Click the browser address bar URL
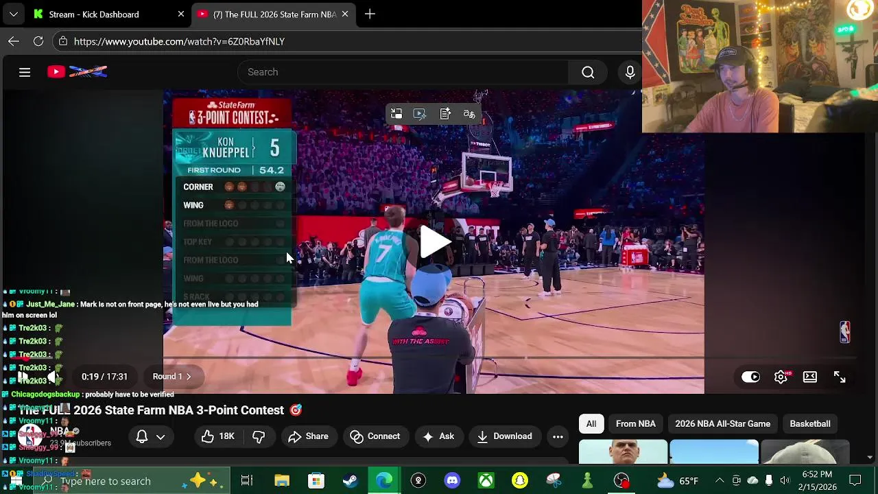This screenshot has height=494, width=878. click(179, 41)
